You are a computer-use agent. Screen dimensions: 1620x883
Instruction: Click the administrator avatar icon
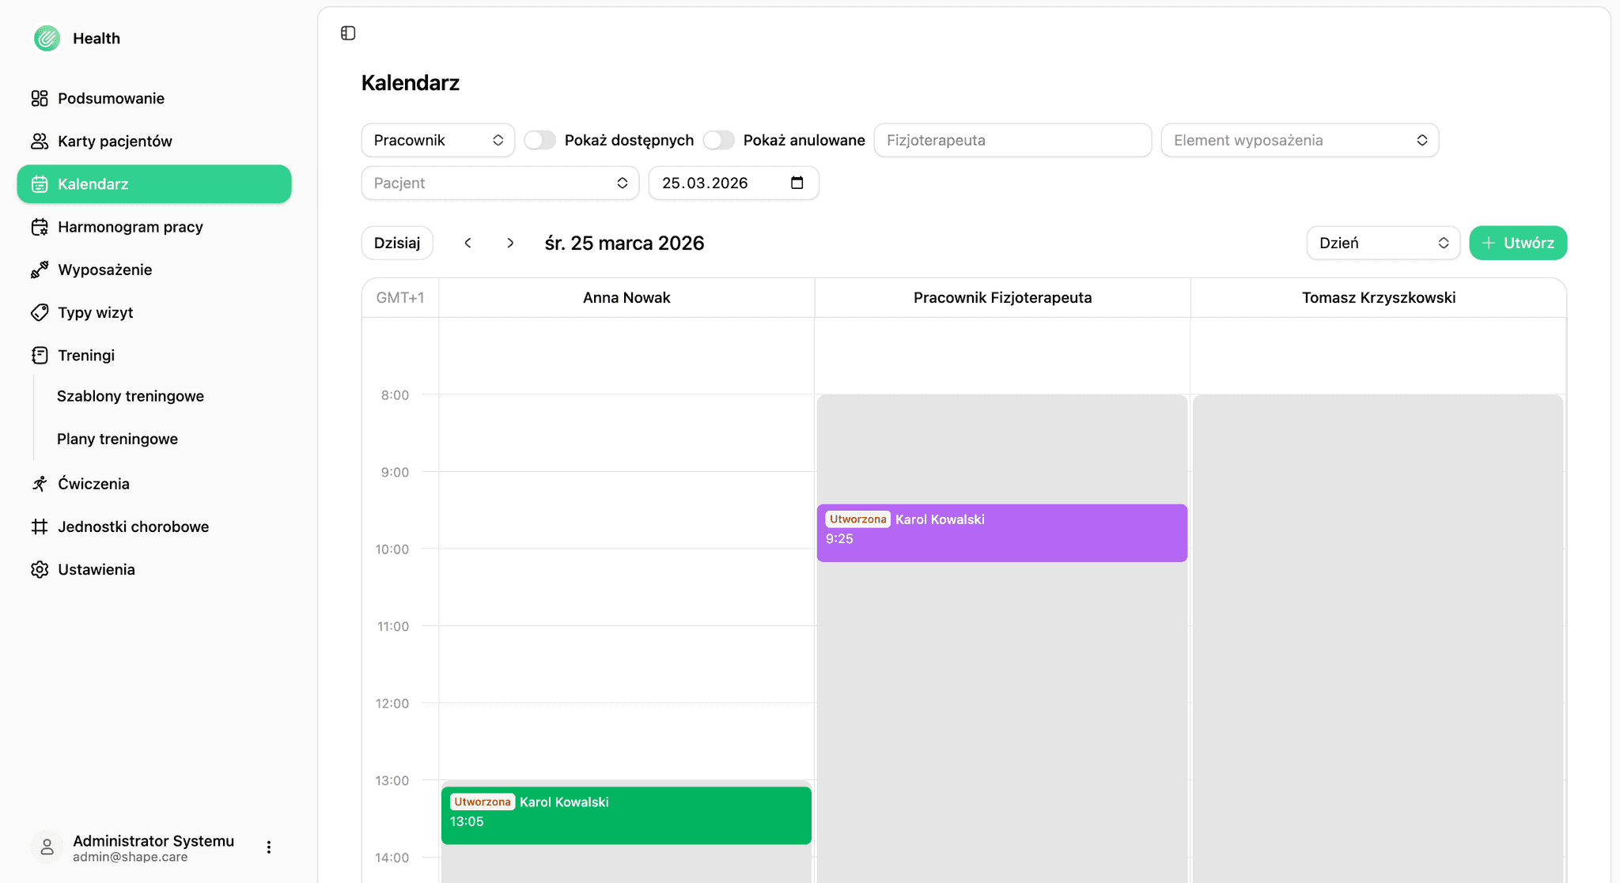[47, 847]
